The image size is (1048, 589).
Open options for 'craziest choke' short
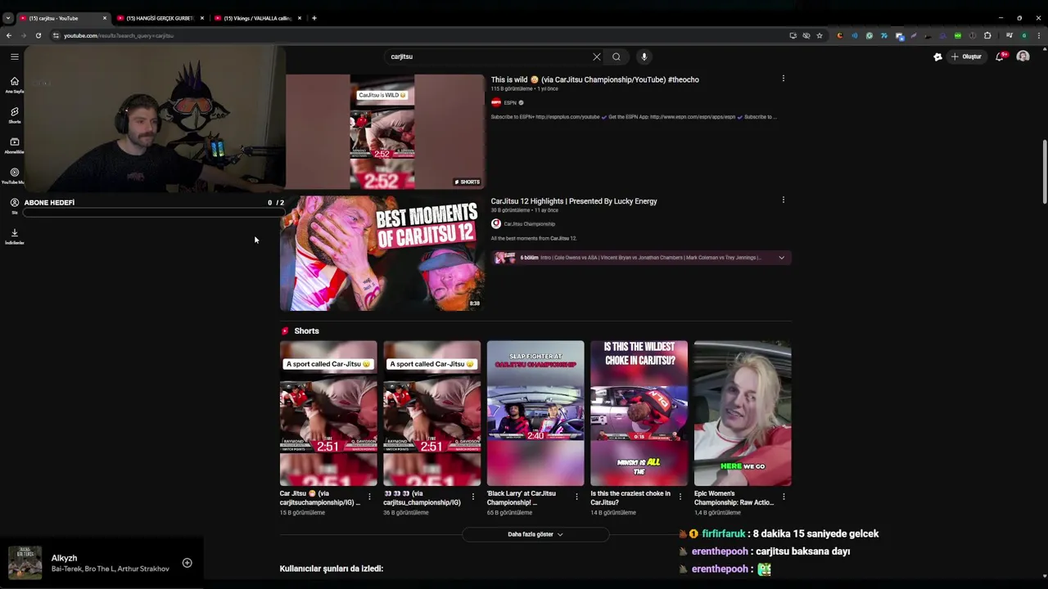click(x=680, y=497)
